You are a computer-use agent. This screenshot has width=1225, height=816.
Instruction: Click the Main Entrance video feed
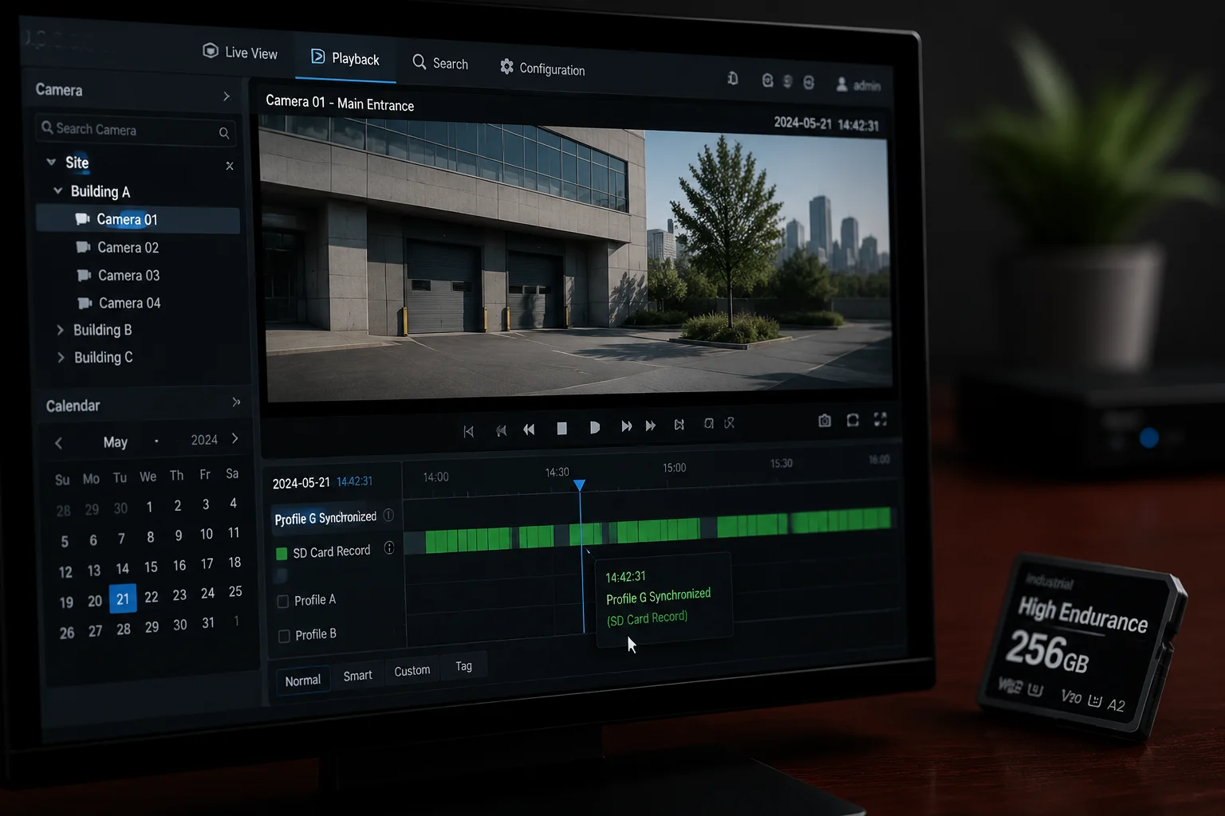pyautogui.click(x=577, y=259)
